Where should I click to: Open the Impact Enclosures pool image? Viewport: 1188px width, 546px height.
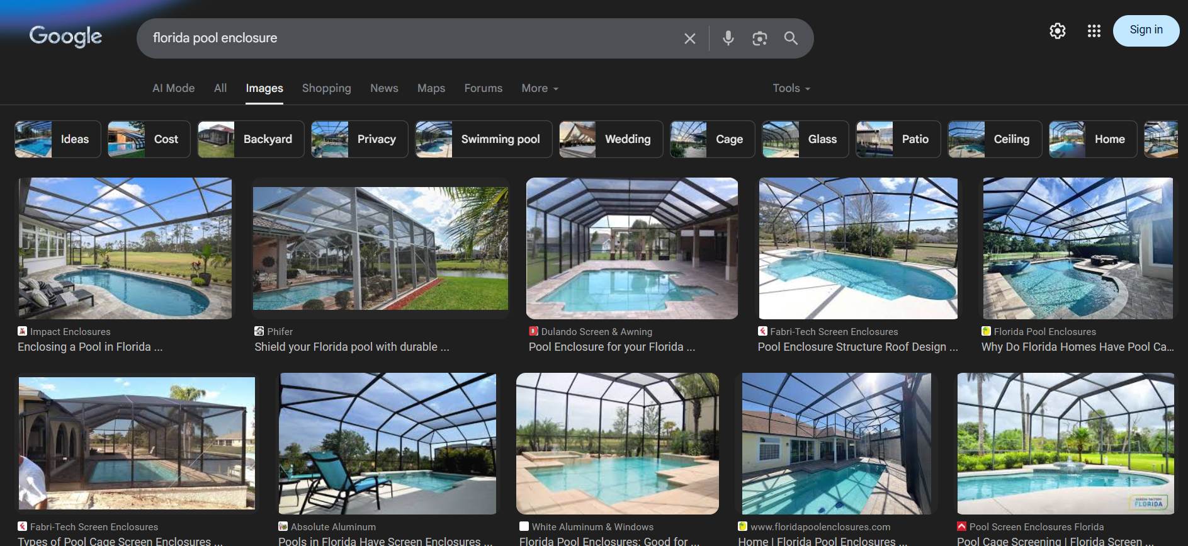(x=125, y=248)
